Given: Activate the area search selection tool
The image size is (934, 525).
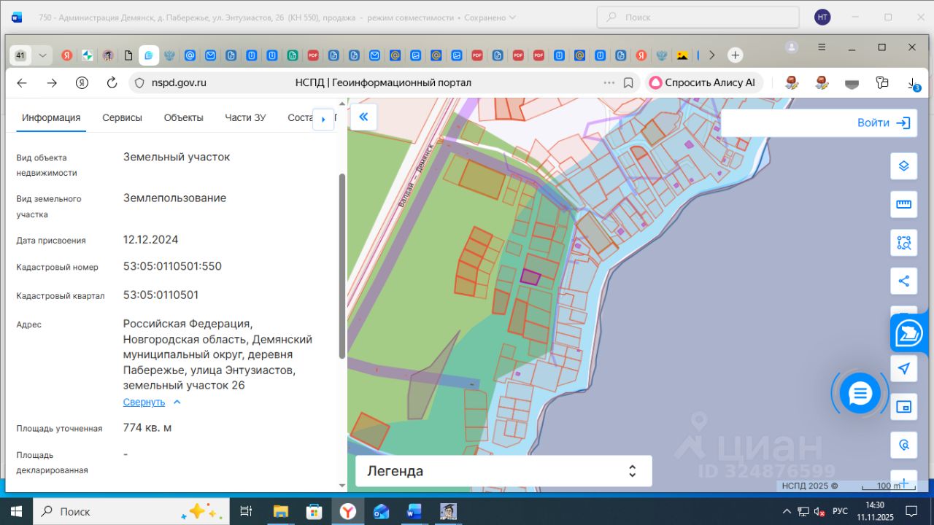Looking at the screenshot, I should click(903, 243).
